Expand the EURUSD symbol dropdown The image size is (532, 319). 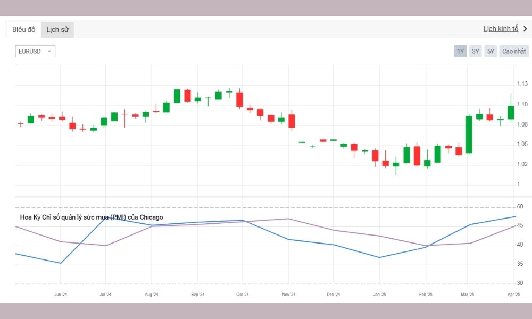[35, 51]
